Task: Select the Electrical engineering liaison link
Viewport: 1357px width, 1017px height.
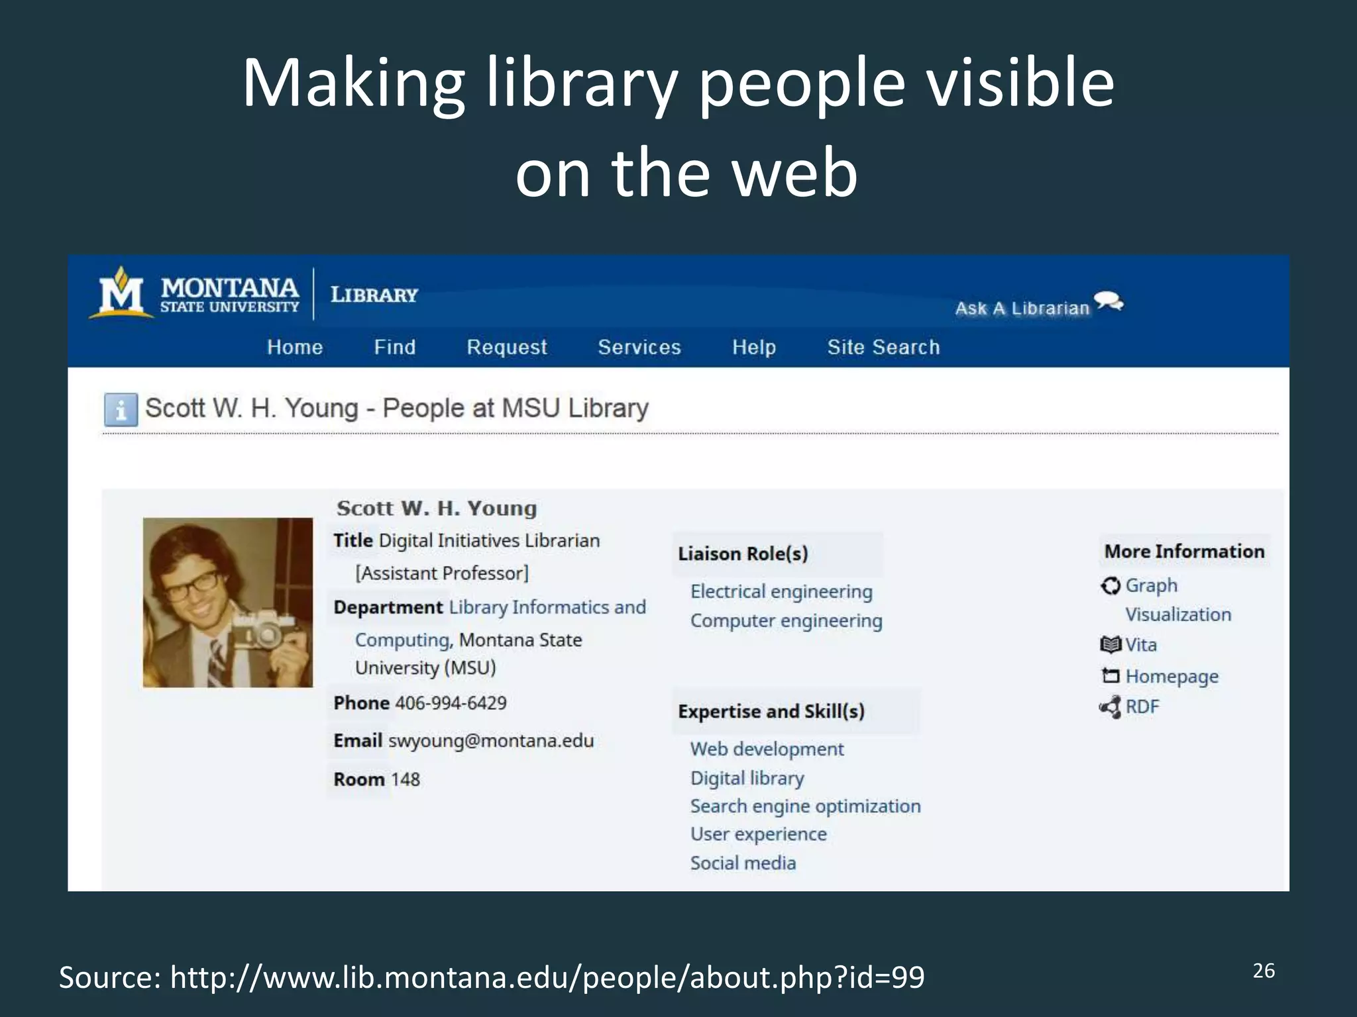Action: [x=781, y=591]
